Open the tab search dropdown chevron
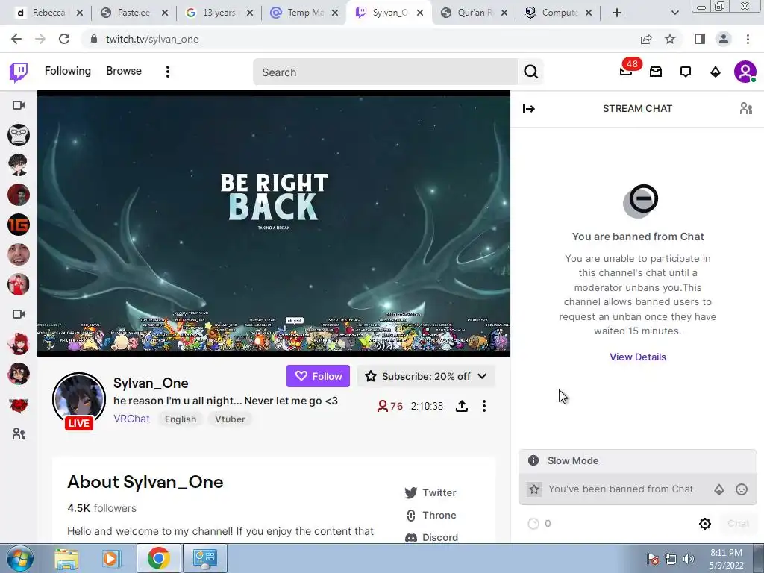This screenshot has width=764, height=573. tap(674, 13)
